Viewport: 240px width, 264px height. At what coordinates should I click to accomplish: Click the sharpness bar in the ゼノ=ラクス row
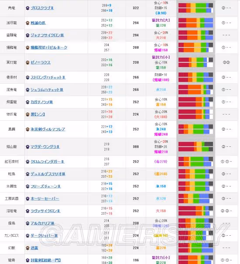[195, 62]
